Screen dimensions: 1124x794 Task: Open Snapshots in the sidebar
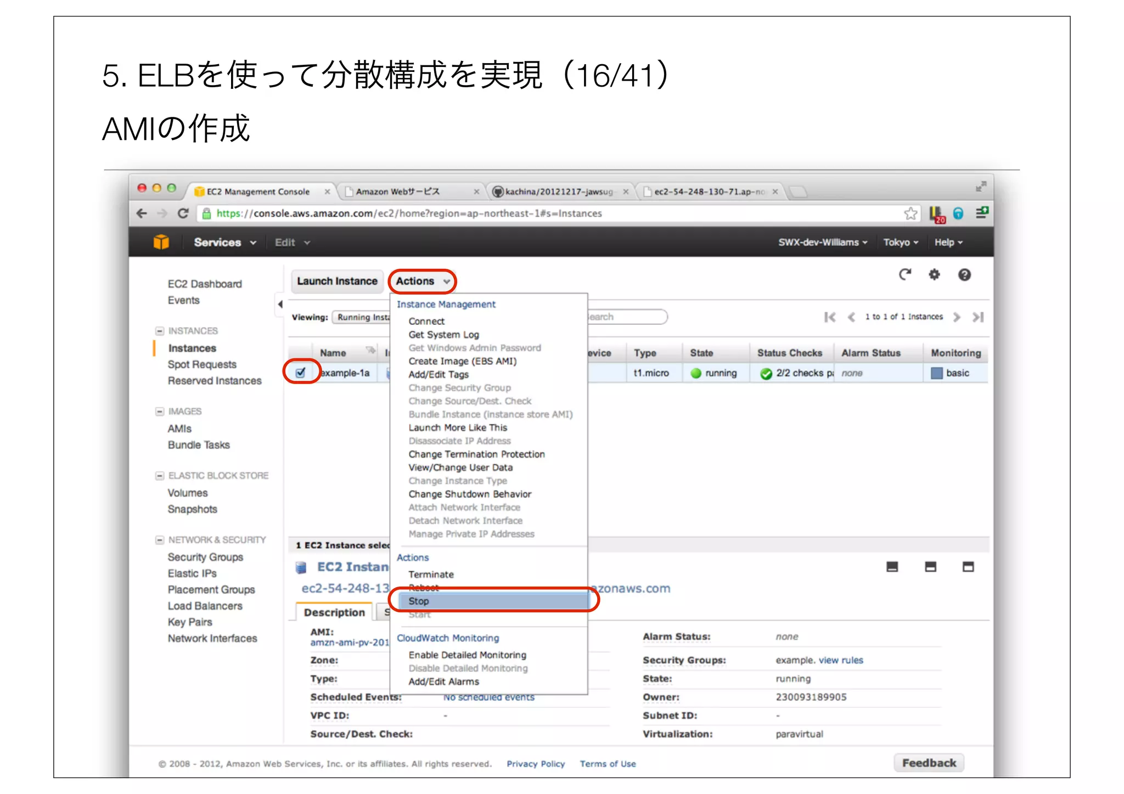click(192, 509)
